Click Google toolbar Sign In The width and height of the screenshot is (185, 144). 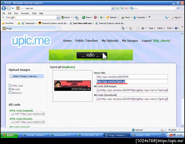(x=176, y=18)
